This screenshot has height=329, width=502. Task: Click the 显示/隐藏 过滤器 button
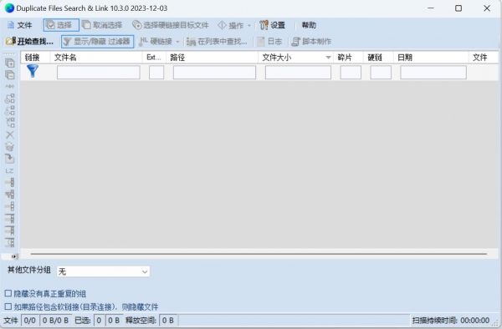(x=98, y=42)
